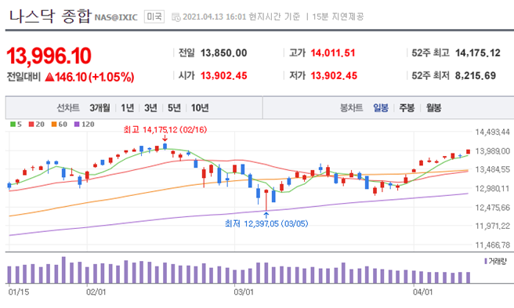Click the 52-week high value 14,175.12
Viewport: 514px width, 308px height.
[478, 53]
